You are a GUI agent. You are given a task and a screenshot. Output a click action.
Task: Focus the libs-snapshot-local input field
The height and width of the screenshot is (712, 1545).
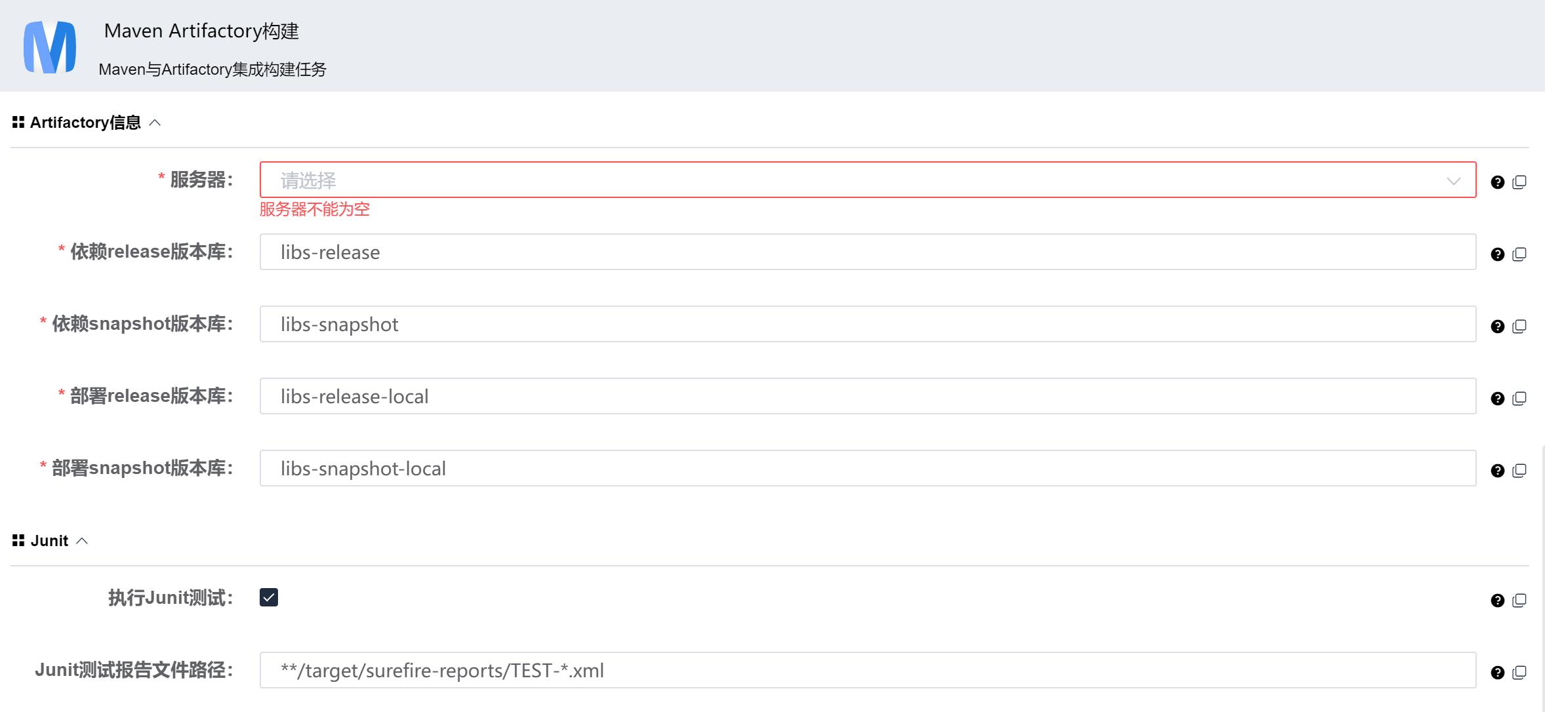point(867,469)
